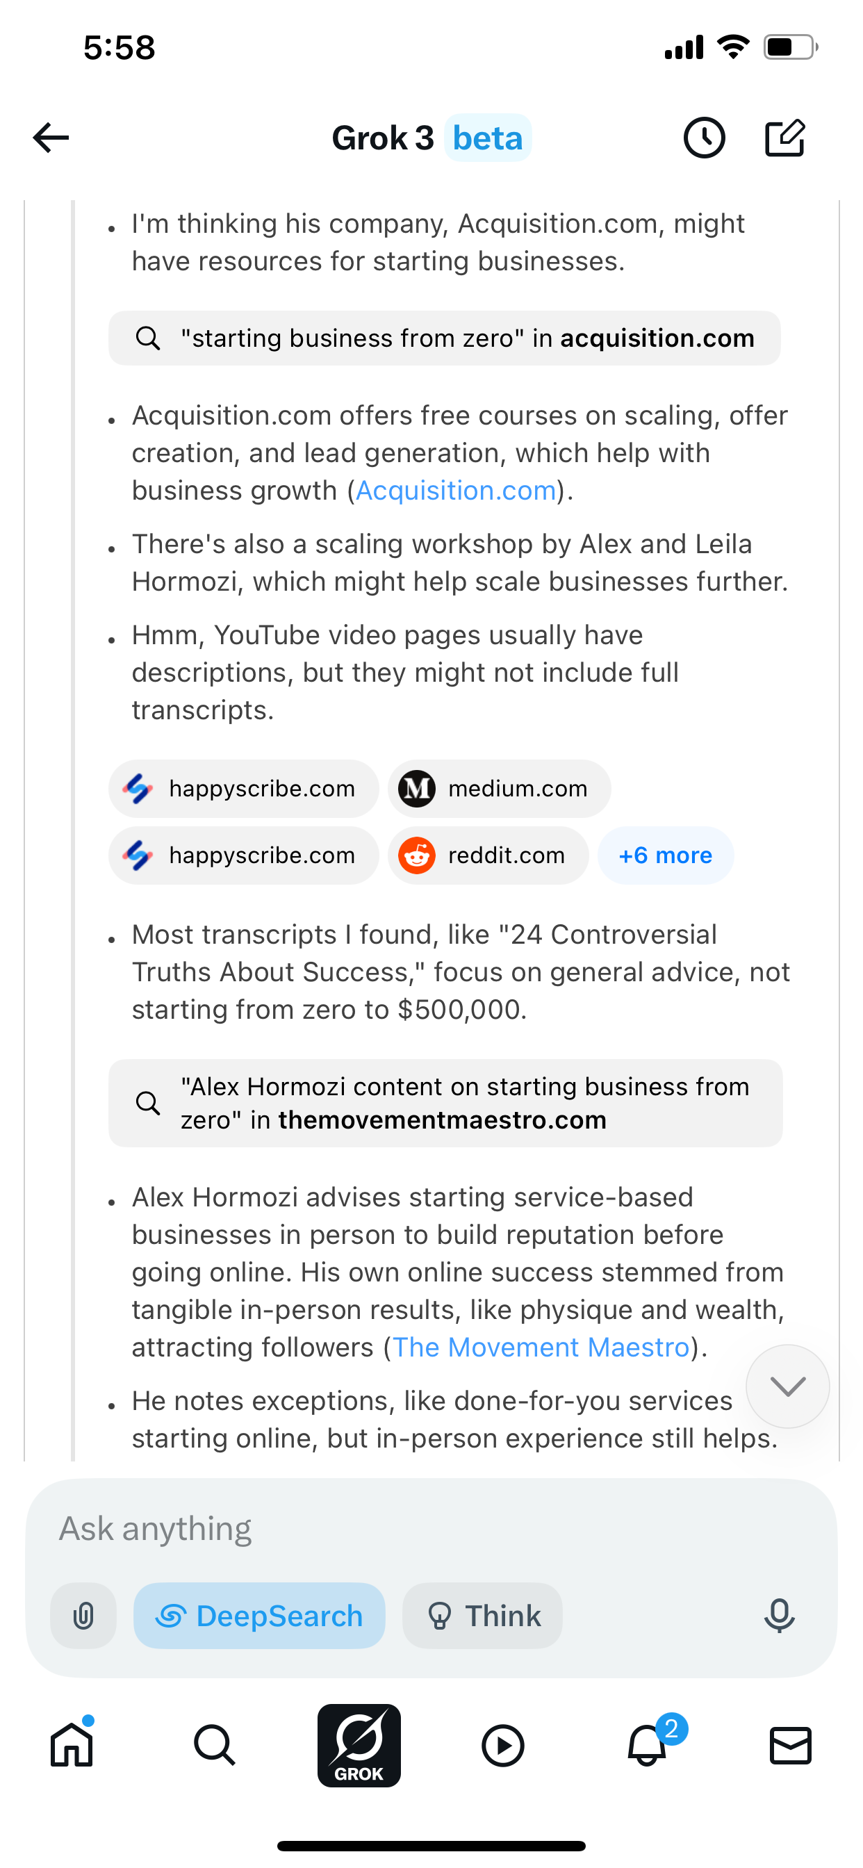863x1868 pixels.
Task: Open the Messages envelope icon
Action: tap(790, 1745)
